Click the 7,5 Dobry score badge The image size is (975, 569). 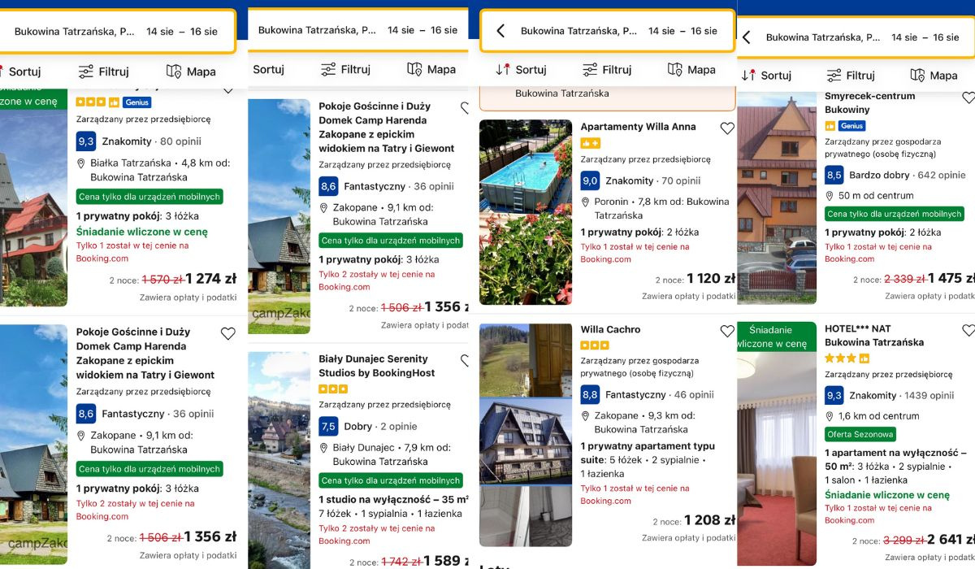[328, 426]
